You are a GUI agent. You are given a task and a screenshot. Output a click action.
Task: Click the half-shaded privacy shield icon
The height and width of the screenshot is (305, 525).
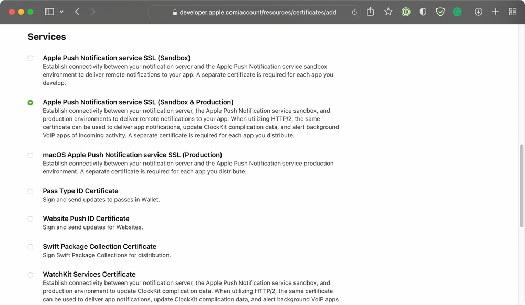[x=423, y=12]
